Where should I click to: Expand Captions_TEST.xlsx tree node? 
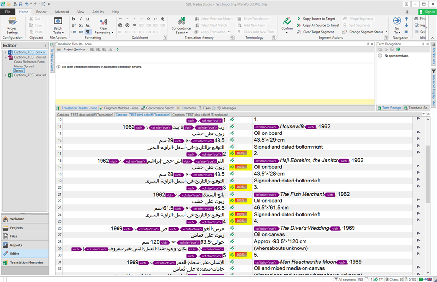5,75
